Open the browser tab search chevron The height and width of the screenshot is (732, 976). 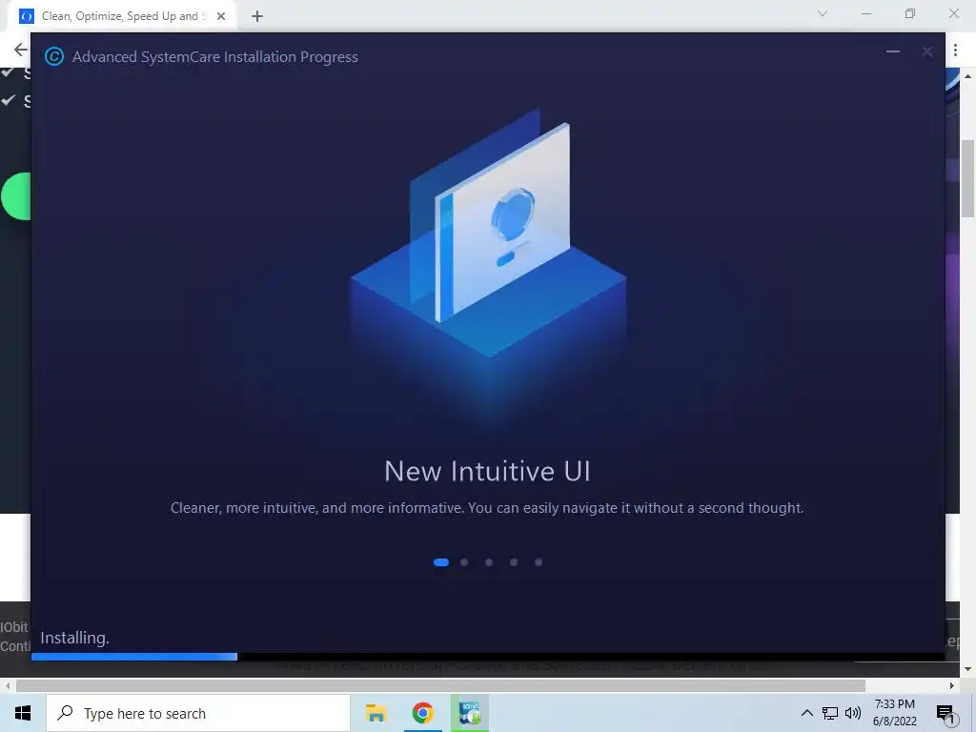(x=823, y=13)
